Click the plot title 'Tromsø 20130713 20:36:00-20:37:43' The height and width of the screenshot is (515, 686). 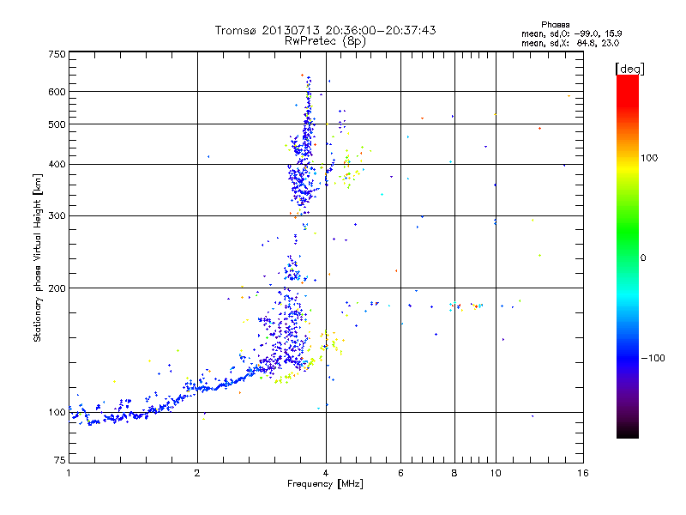[325, 30]
